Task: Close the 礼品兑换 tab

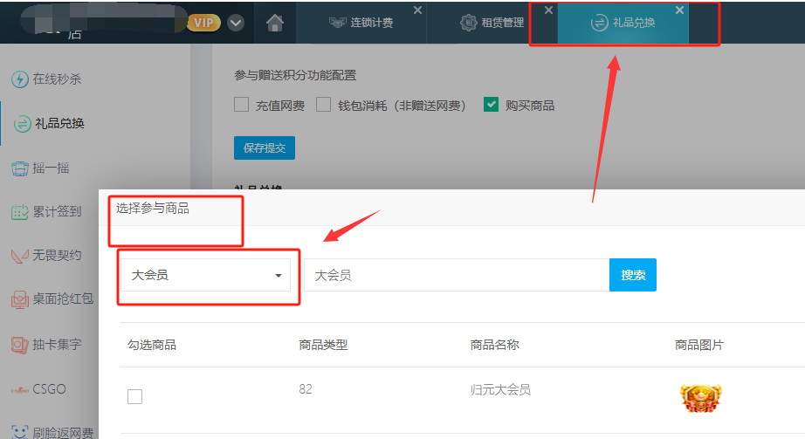Action: point(679,10)
